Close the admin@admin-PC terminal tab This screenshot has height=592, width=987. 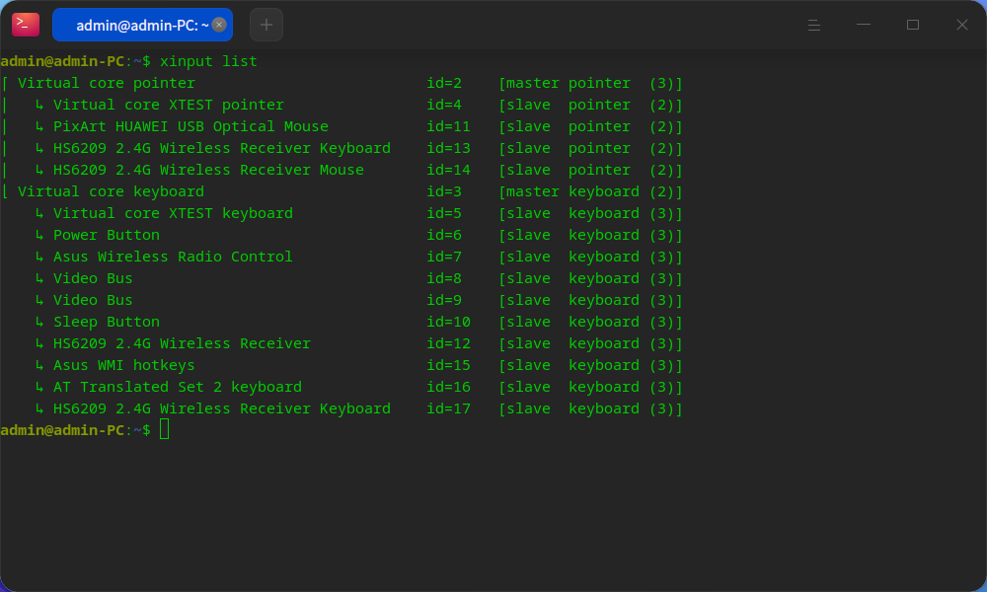(219, 25)
